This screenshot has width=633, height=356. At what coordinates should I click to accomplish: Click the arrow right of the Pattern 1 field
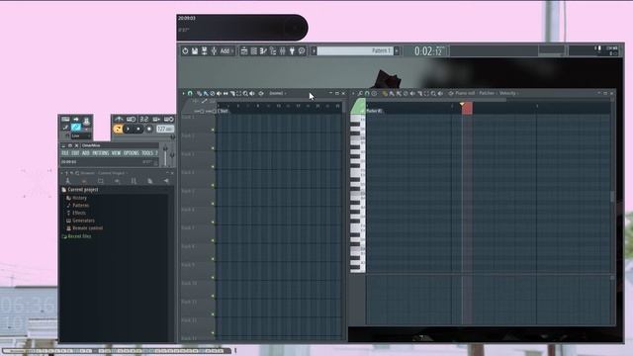pyautogui.click(x=397, y=50)
